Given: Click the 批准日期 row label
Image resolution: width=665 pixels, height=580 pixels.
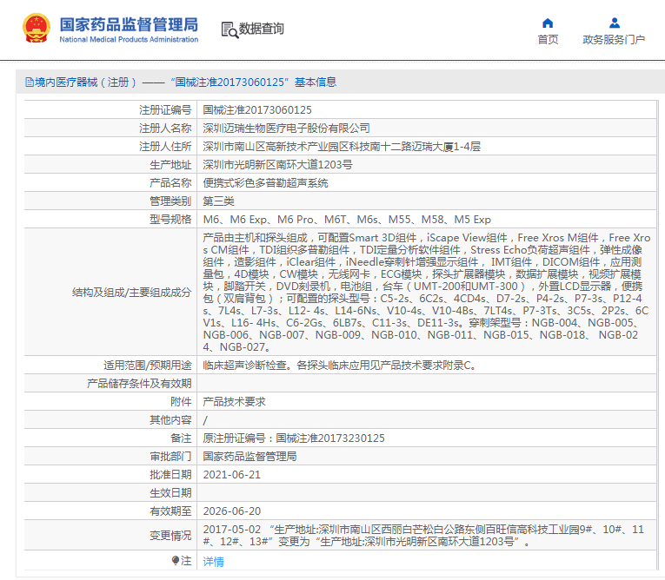Looking at the screenshot, I should tap(170, 475).
